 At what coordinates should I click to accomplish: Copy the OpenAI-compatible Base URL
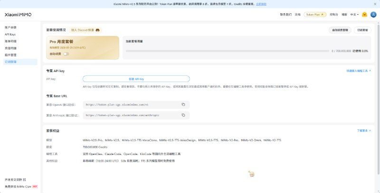tap(183, 104)
